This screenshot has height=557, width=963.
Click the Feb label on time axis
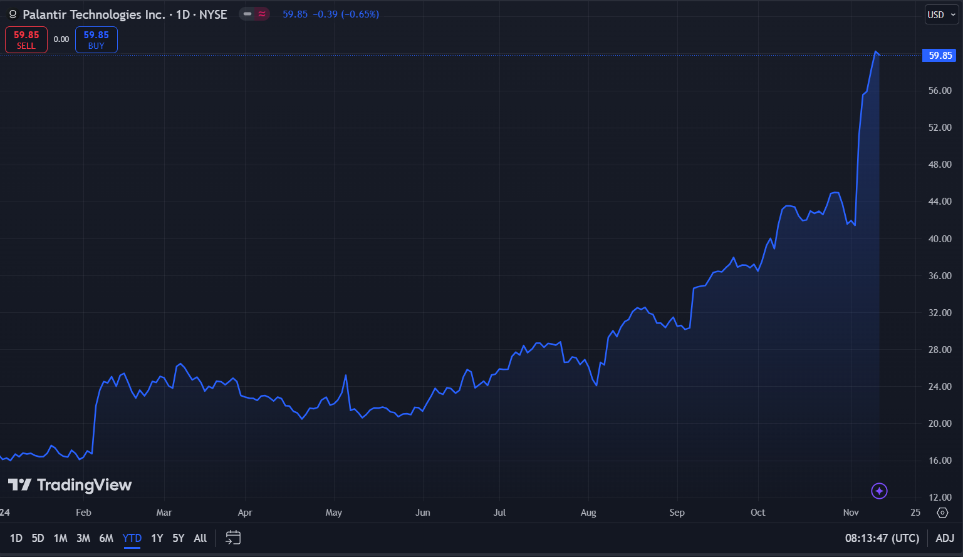(x=83, y=513)
